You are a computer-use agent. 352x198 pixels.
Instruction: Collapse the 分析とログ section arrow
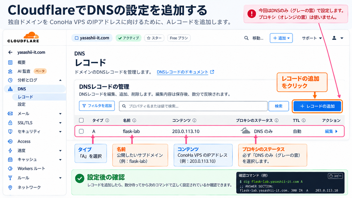pos(60,80)
